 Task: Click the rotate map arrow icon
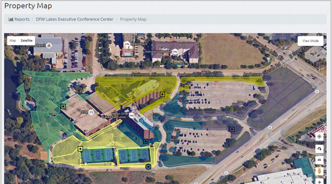320,149
